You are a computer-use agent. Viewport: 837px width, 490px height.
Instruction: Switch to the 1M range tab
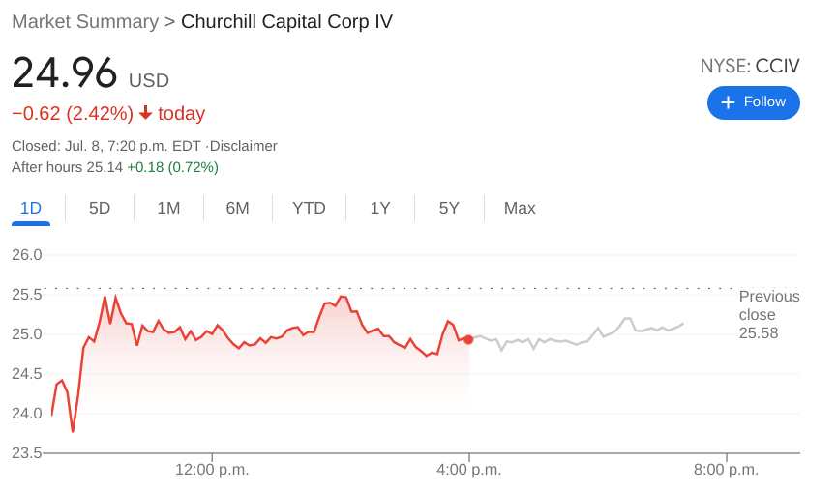pyautogui.click(x=168, y=208)
